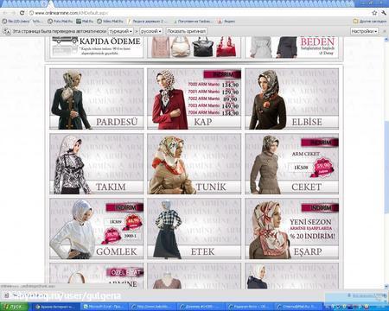Open the Windows пуск start button
389x311 pixels.
(x=15, y=307)
